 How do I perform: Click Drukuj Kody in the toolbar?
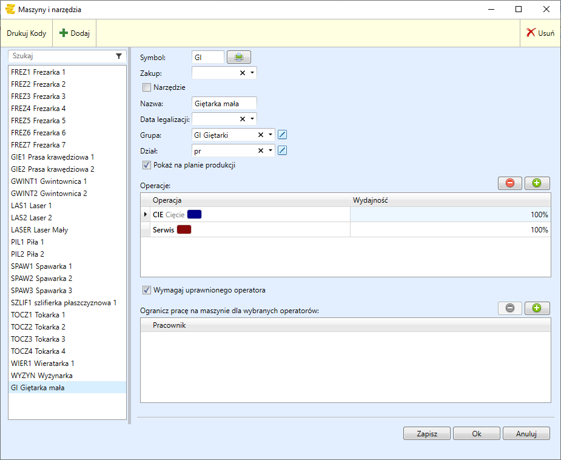point(27,33)
